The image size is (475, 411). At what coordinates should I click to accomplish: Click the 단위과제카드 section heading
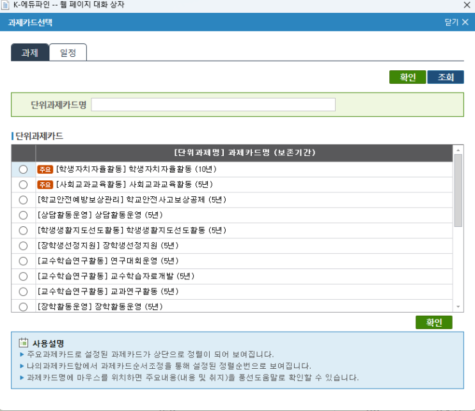click(x=39, y=136)
